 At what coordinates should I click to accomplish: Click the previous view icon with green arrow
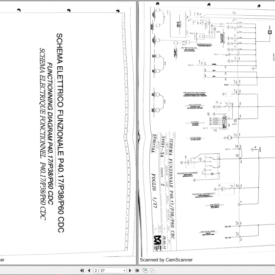click(x=145, y=271)
